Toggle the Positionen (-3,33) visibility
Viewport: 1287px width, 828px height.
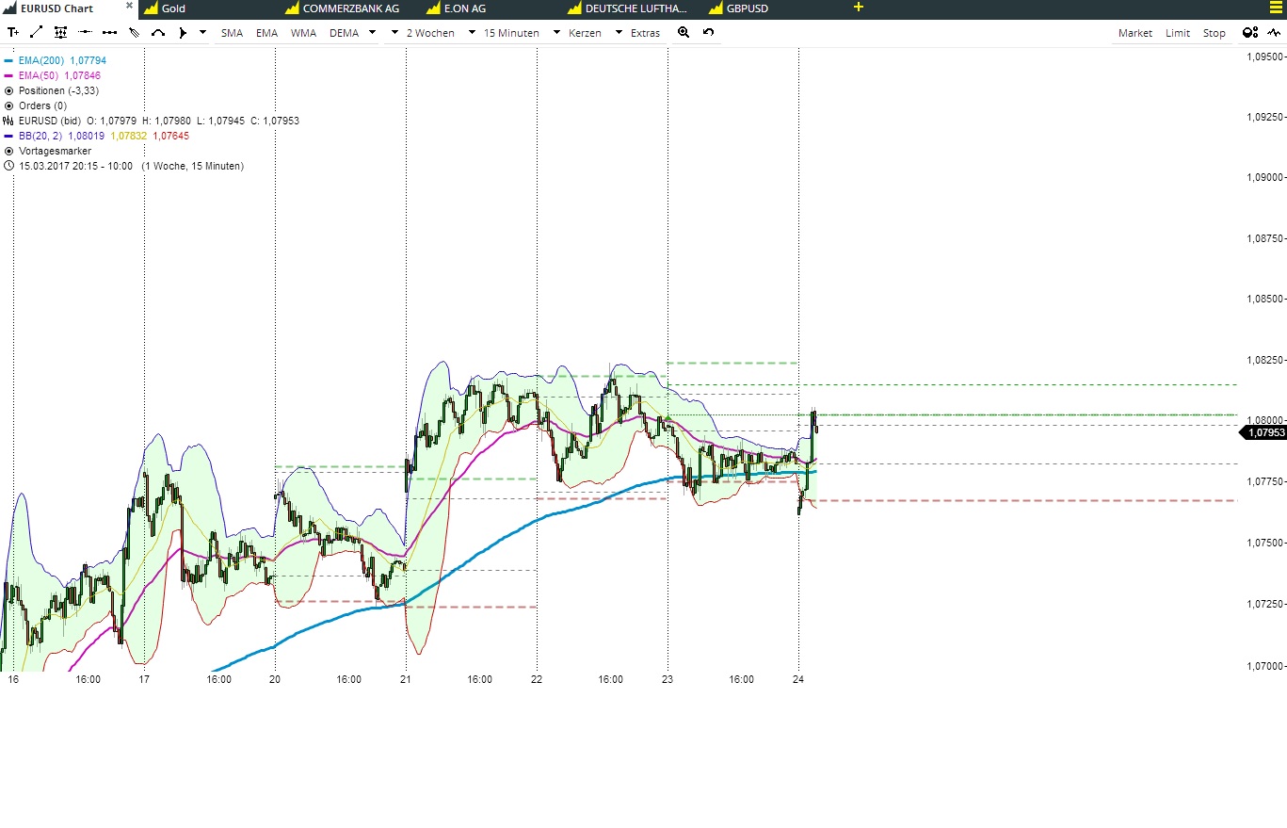(10, 90)
